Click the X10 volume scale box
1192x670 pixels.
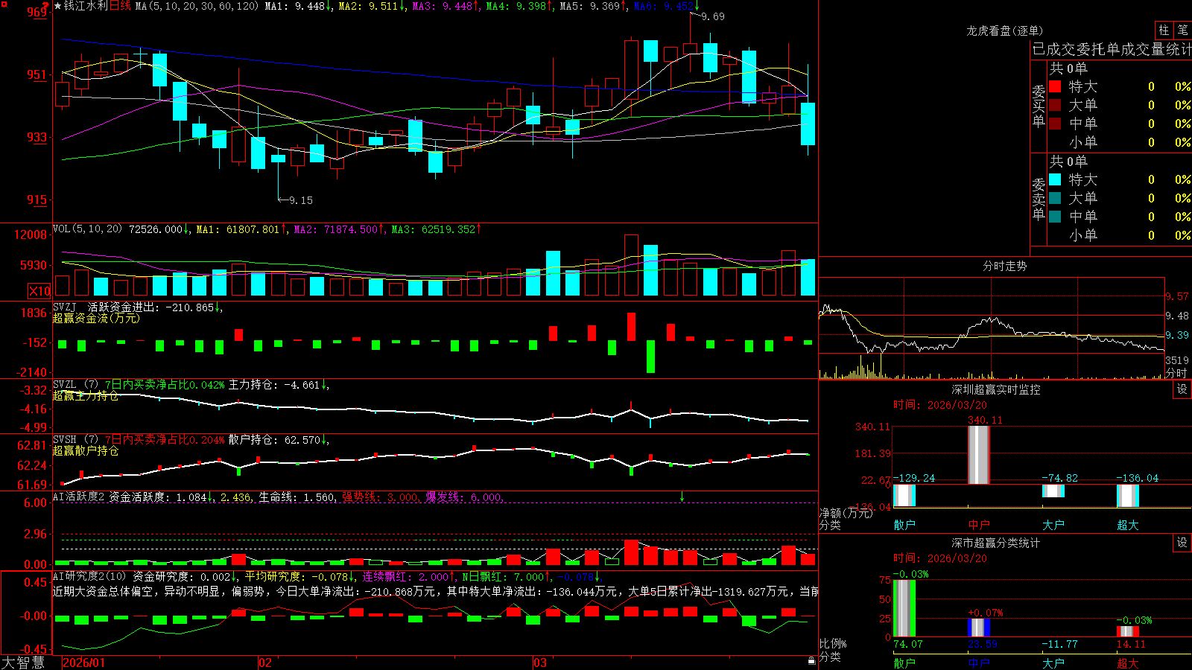[39, 290]
